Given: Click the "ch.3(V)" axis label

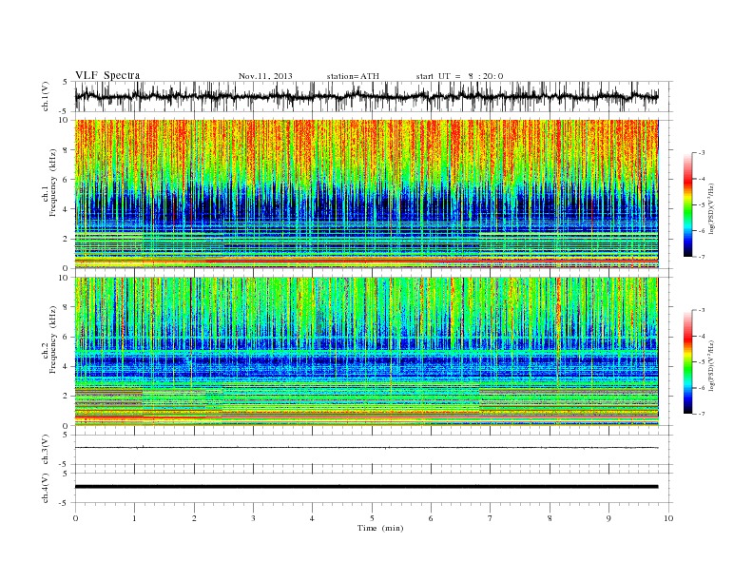Looking at the screenshot, I should (46, 450).
